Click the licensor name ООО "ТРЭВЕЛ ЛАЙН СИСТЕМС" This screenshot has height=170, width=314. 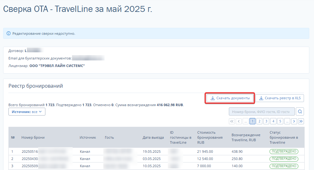[x=57, y=66]
